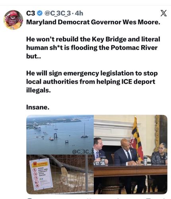Open the bill signing photo at desk
Image resolution: width=171 pixels, height=199 pixels.
(130, 154)
